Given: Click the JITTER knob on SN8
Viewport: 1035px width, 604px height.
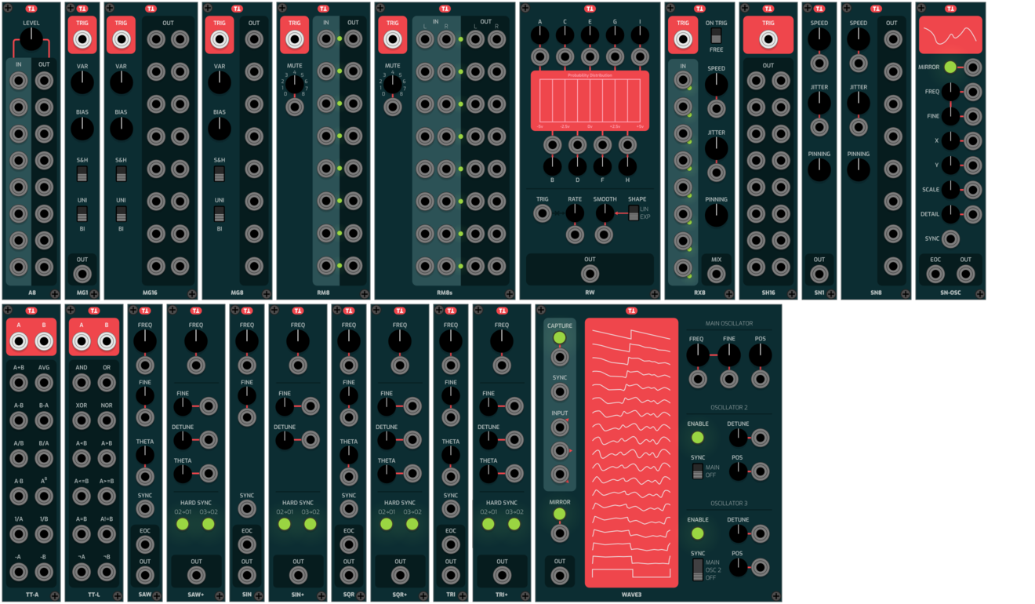Looking at the screenshot, I should [x=859, y=103].
